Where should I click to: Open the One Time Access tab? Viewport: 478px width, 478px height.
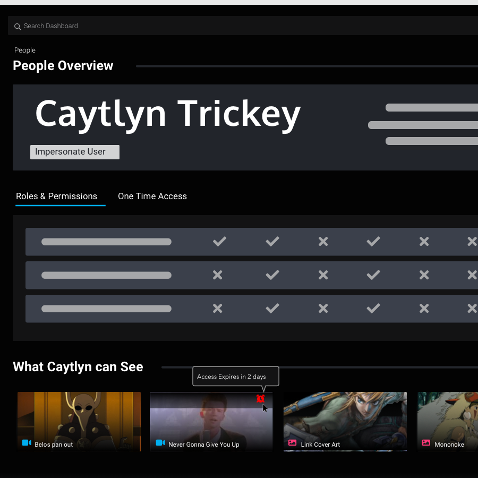(x=152, y=197)
